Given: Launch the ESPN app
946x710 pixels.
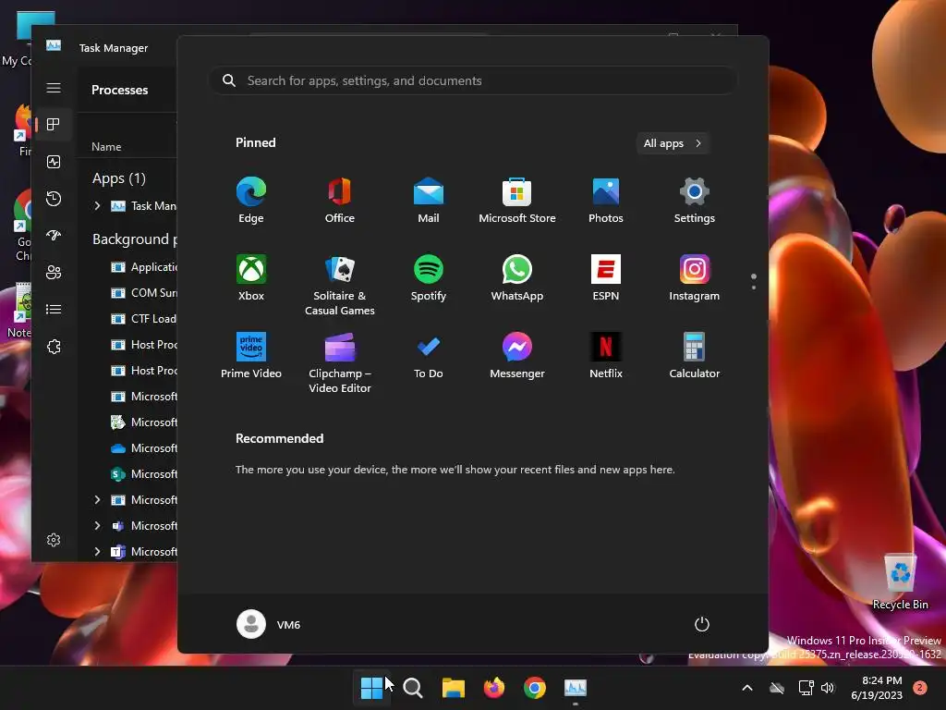Looking at the screenshot, I should [606, 277].
